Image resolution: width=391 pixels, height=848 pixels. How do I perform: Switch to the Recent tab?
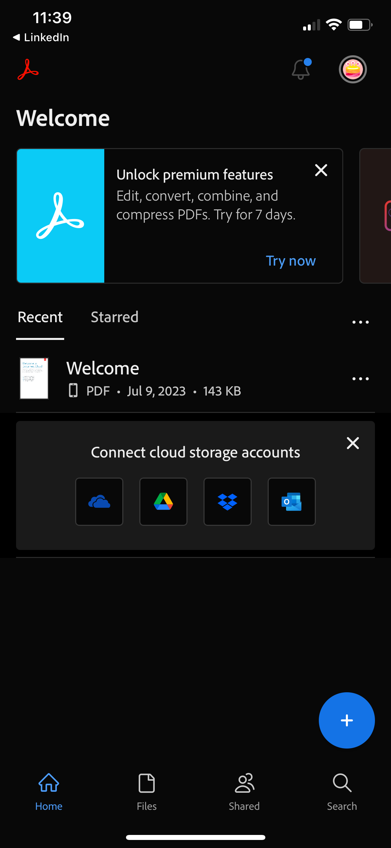(x=40, y=317)
